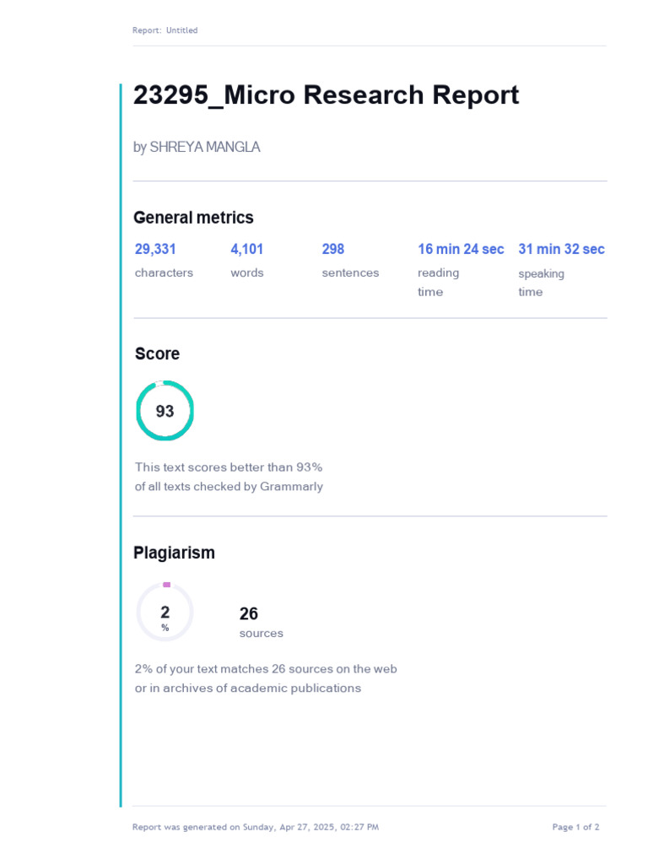This screenshot has width=648, height=864.
Task: Click the Score section heading
Action: pyautogui.click(x=157, y=354)
